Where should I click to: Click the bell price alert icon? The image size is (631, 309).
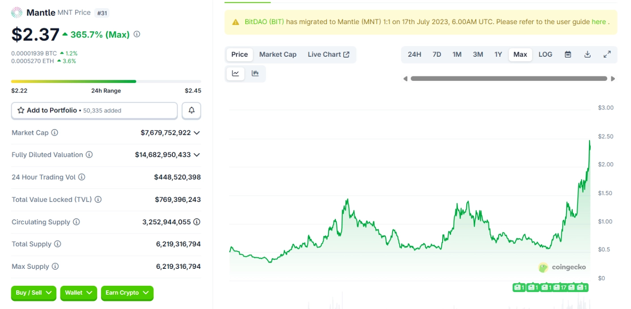[x=192, y=110]
